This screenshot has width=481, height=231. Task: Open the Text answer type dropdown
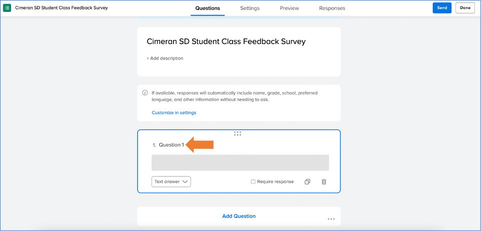click(x=171, y=182)
